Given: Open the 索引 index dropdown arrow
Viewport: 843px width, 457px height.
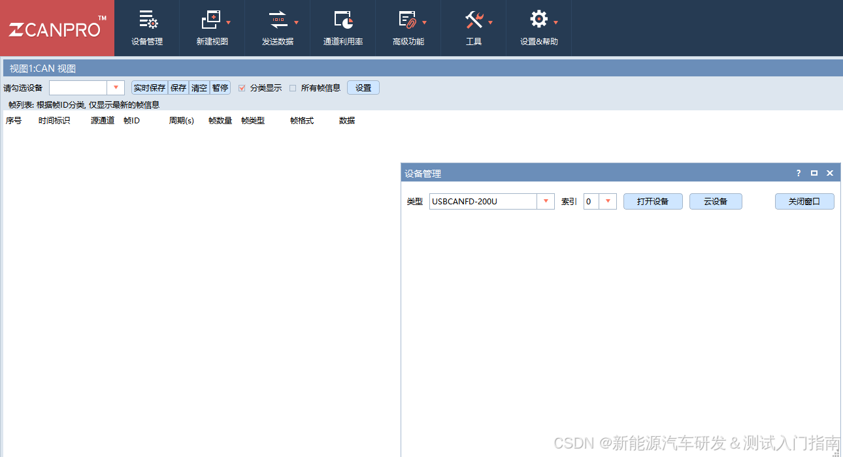Looking at the screenshot, I should click(x=608, y=201).
